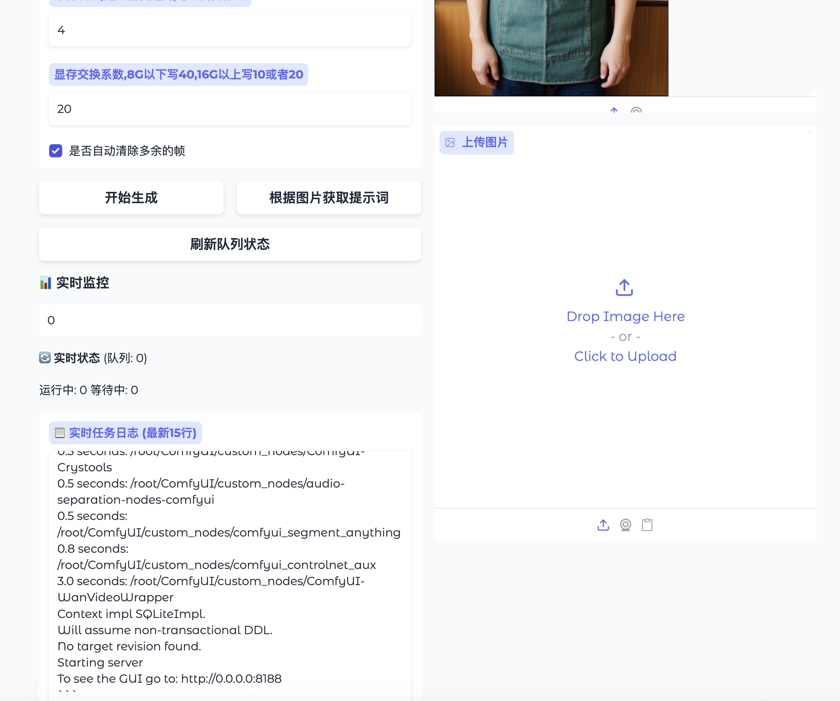Click log line 'Context impl SQLiteImpl.'

(x=131, y=614)
